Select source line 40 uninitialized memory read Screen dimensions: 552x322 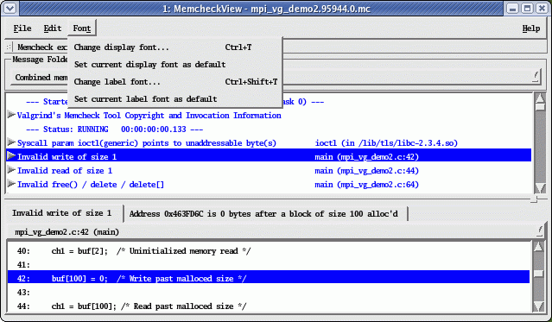click(269, 251)
